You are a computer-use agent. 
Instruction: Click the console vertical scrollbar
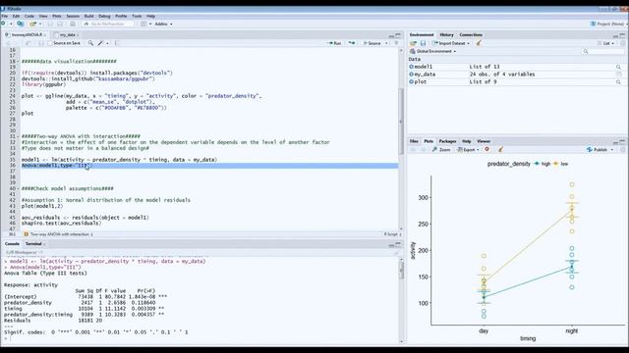pos(402,271)
